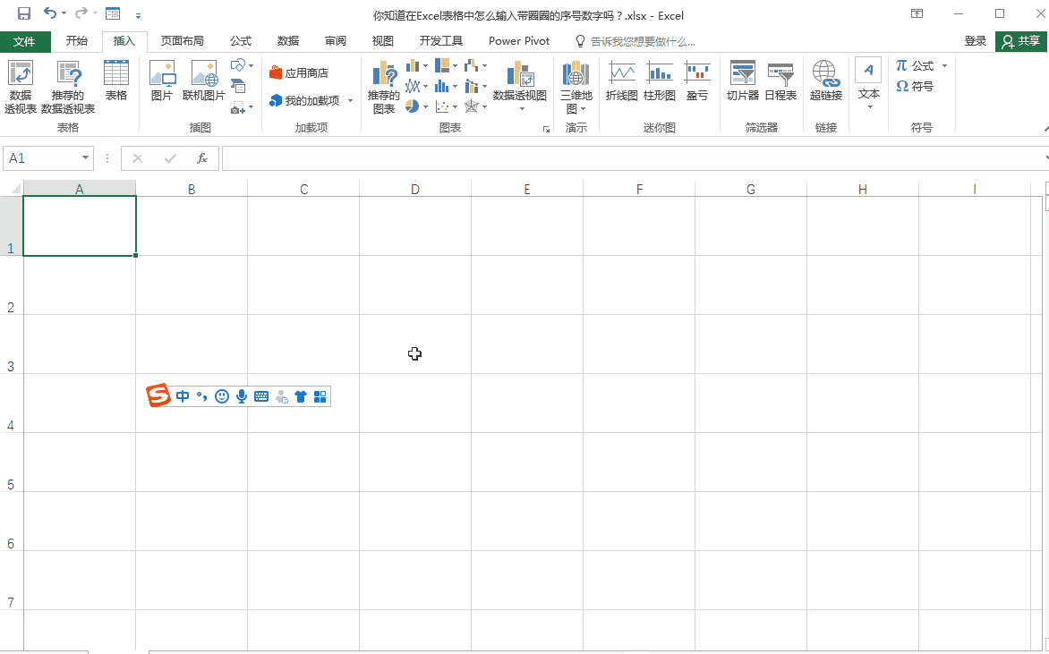Open the Ω 符号 symbol dialog

915,86
